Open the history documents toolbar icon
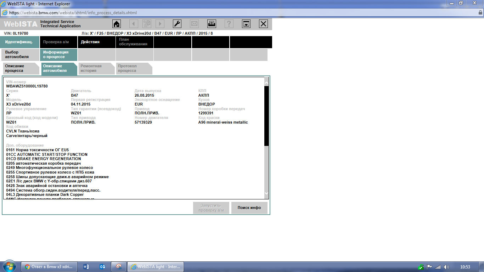484x272 pixels. coord(147,24)
